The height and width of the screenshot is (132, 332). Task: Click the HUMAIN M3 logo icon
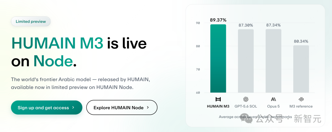tap(218, 99)
